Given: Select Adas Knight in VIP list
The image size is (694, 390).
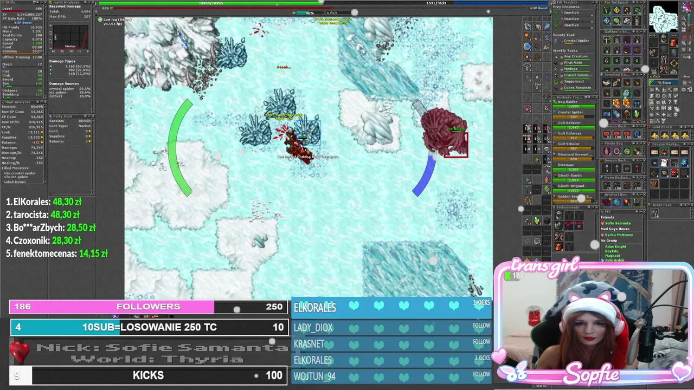Looking at the screenshot, I should (x=615, y=246).
